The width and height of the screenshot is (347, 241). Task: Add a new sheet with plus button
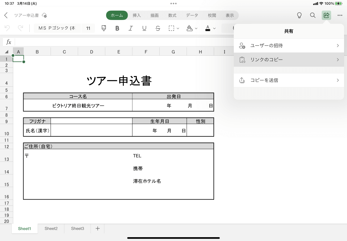point(98,228)
